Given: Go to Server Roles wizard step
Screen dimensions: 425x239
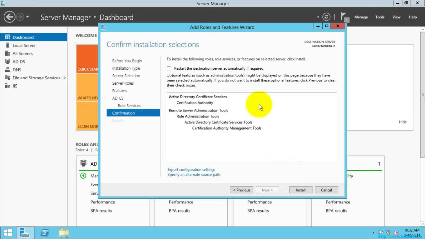Looking at the screenshot, I should 123,83.
